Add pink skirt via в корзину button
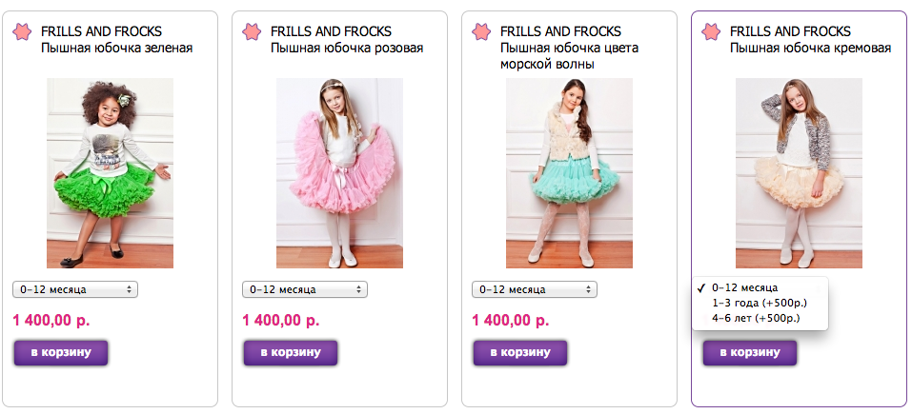 tap(291, 352)
